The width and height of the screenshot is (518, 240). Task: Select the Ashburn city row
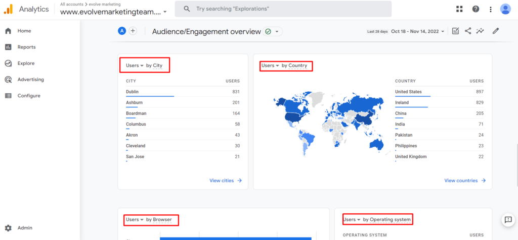pos(183,103)
